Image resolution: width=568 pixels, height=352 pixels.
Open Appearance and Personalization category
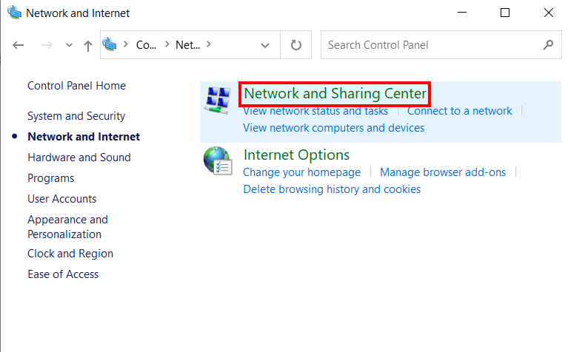(x=67, y=227)
